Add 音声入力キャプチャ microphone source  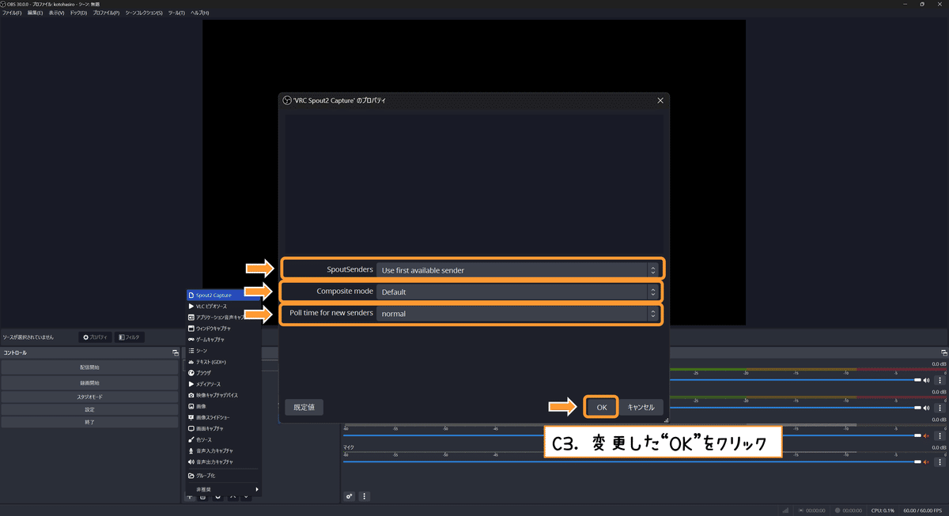tap(222, 450)
